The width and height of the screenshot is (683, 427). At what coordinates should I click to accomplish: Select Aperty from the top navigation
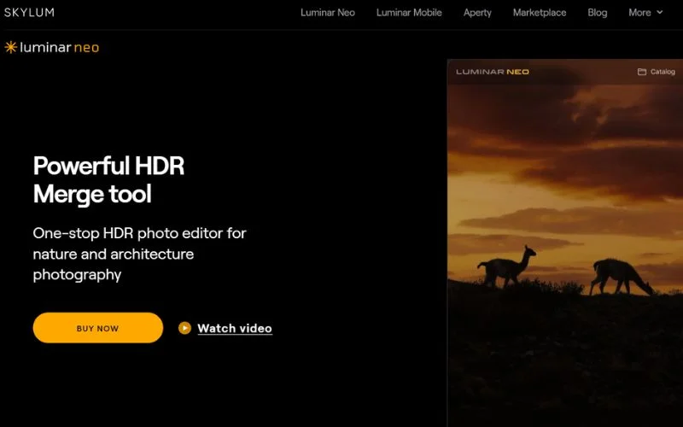[477, 13]
